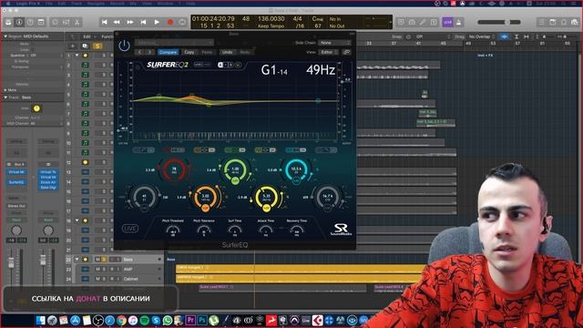Toggle SURF on the yellow band

[x=266, y=209]
